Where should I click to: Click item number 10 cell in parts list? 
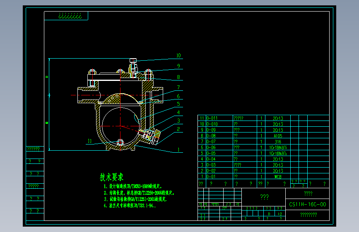202,124
